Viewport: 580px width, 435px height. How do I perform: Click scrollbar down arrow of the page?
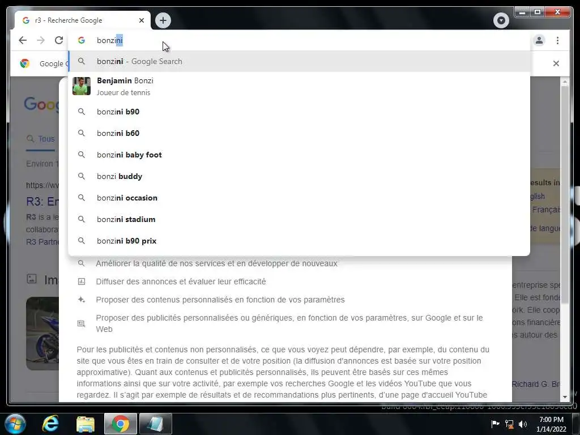[x=565, y=397]
